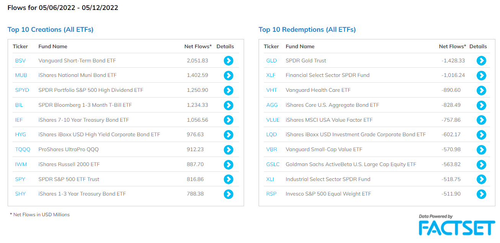Open the IWM ticker link
500x243 pixels.
(21, 164)
